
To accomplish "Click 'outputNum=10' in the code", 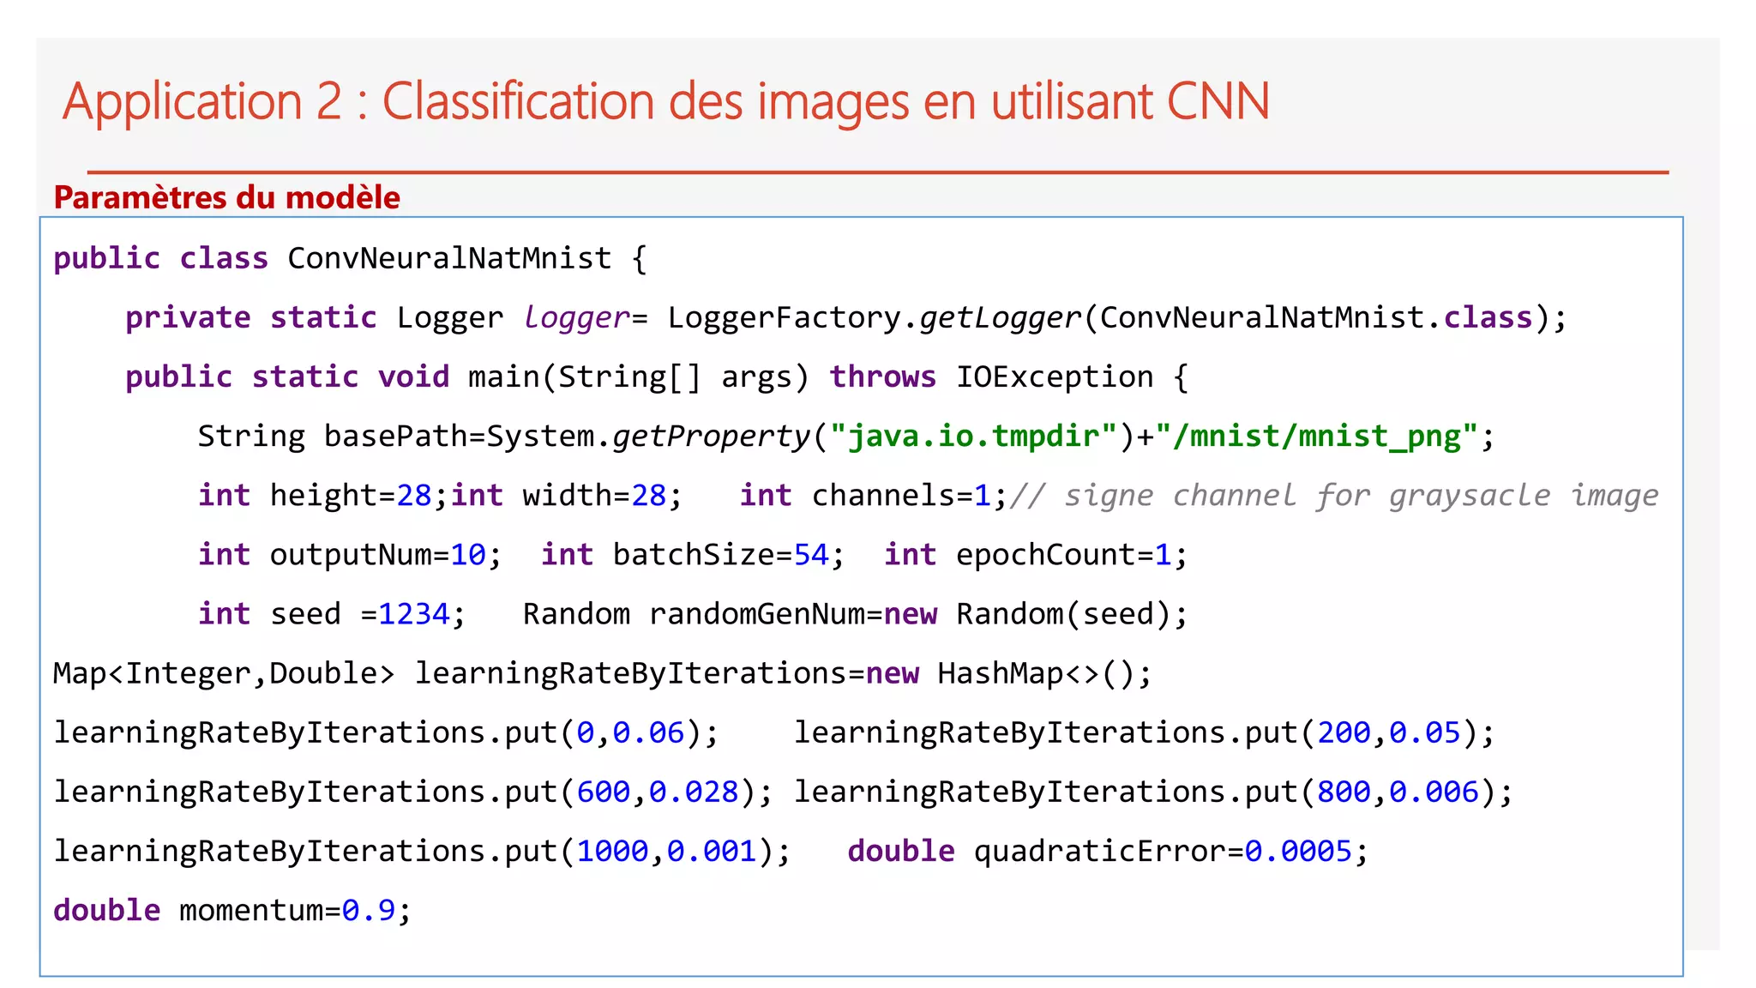I will pos(378,554).
